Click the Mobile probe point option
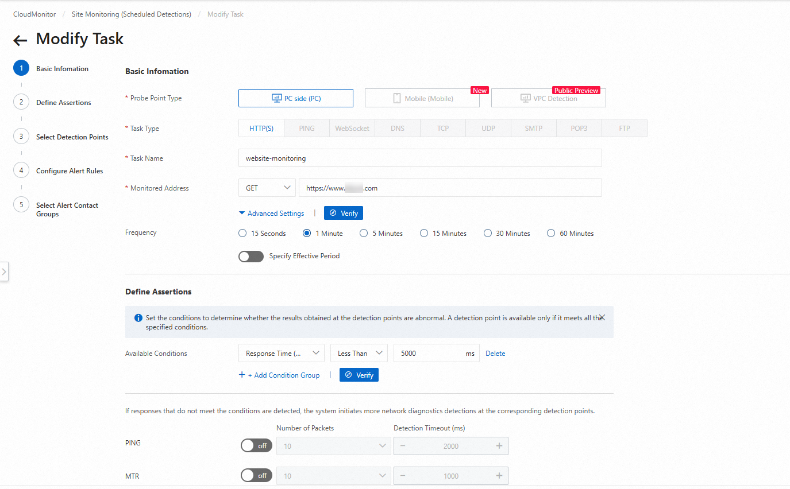The width and height of the screenshot is (790, 489). [x=422, y=98]
